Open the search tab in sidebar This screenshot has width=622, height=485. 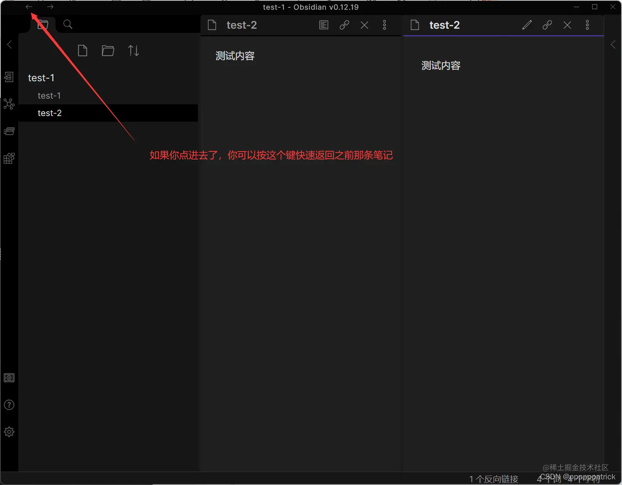(x=68, y=25)
